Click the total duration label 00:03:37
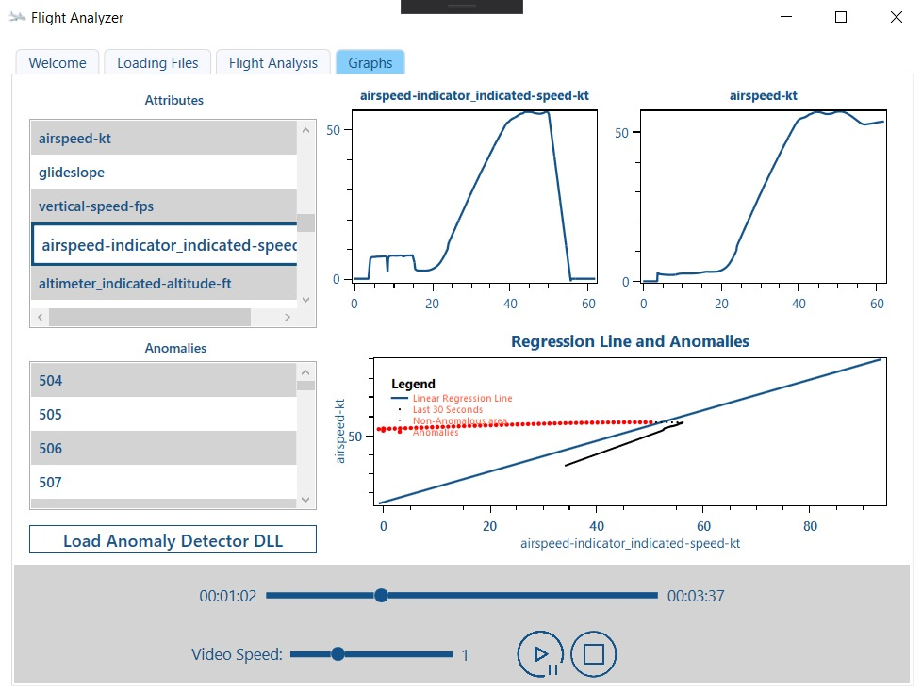This screenshot has width=922, height=692. point(696,596)
